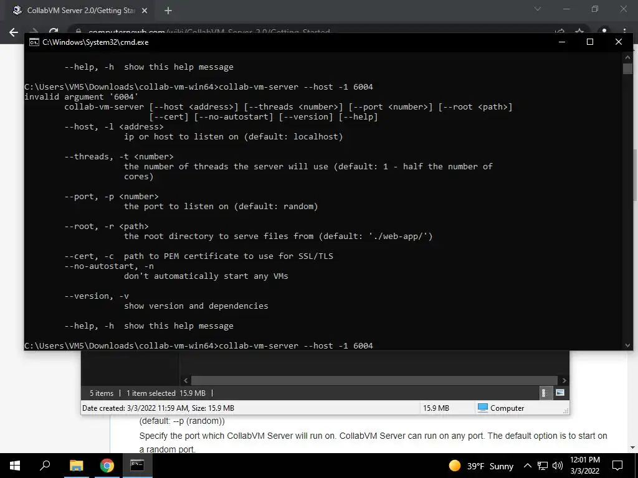Open Windows taskbar search
This screenshot has height=478, width=638.
(x=45, y=466)
